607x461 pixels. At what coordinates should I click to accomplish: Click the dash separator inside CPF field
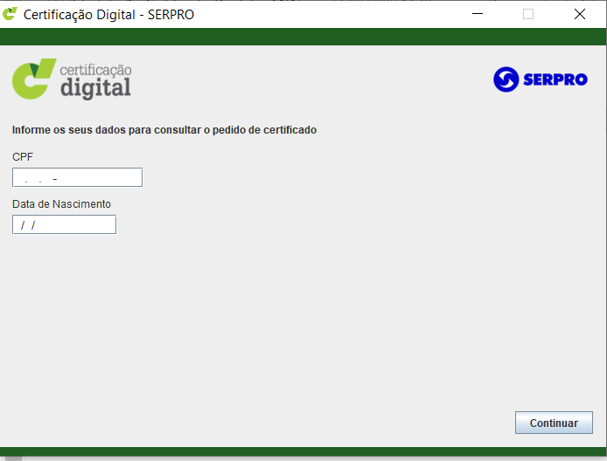pos(55,178)
